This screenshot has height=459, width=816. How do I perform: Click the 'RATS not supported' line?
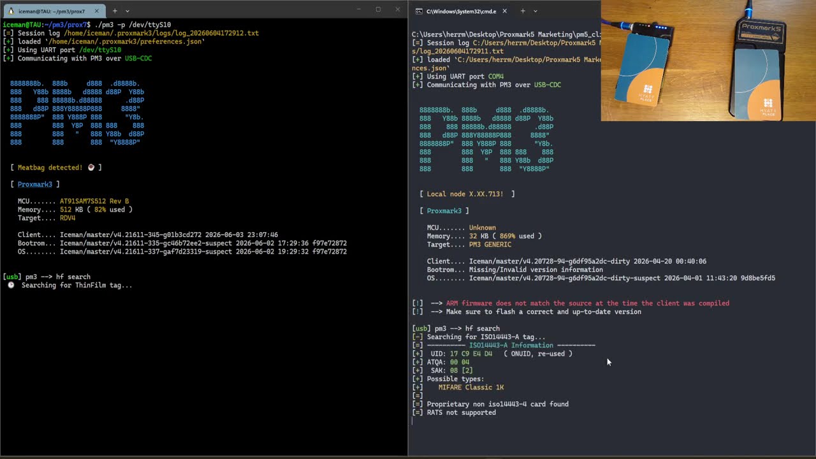click(461, 412)
